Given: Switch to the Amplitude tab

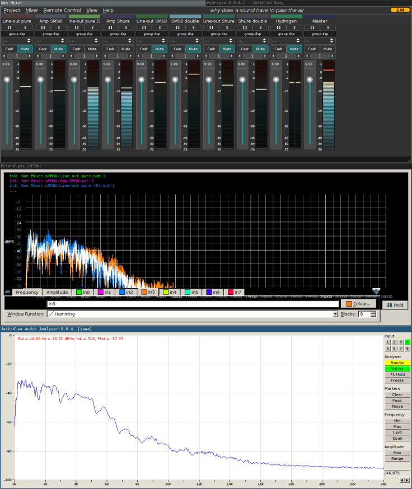Looking at the screenshot, I should pos(57,292).
